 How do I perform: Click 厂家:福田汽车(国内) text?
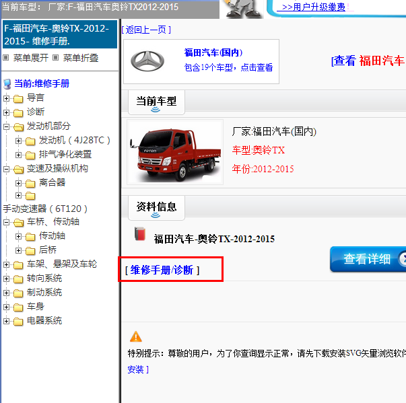274,131
